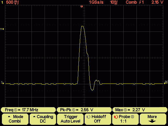Click the 10 ns/ timebase readout
This screenshot has width=168, height=126.
(x=114, y=2)
